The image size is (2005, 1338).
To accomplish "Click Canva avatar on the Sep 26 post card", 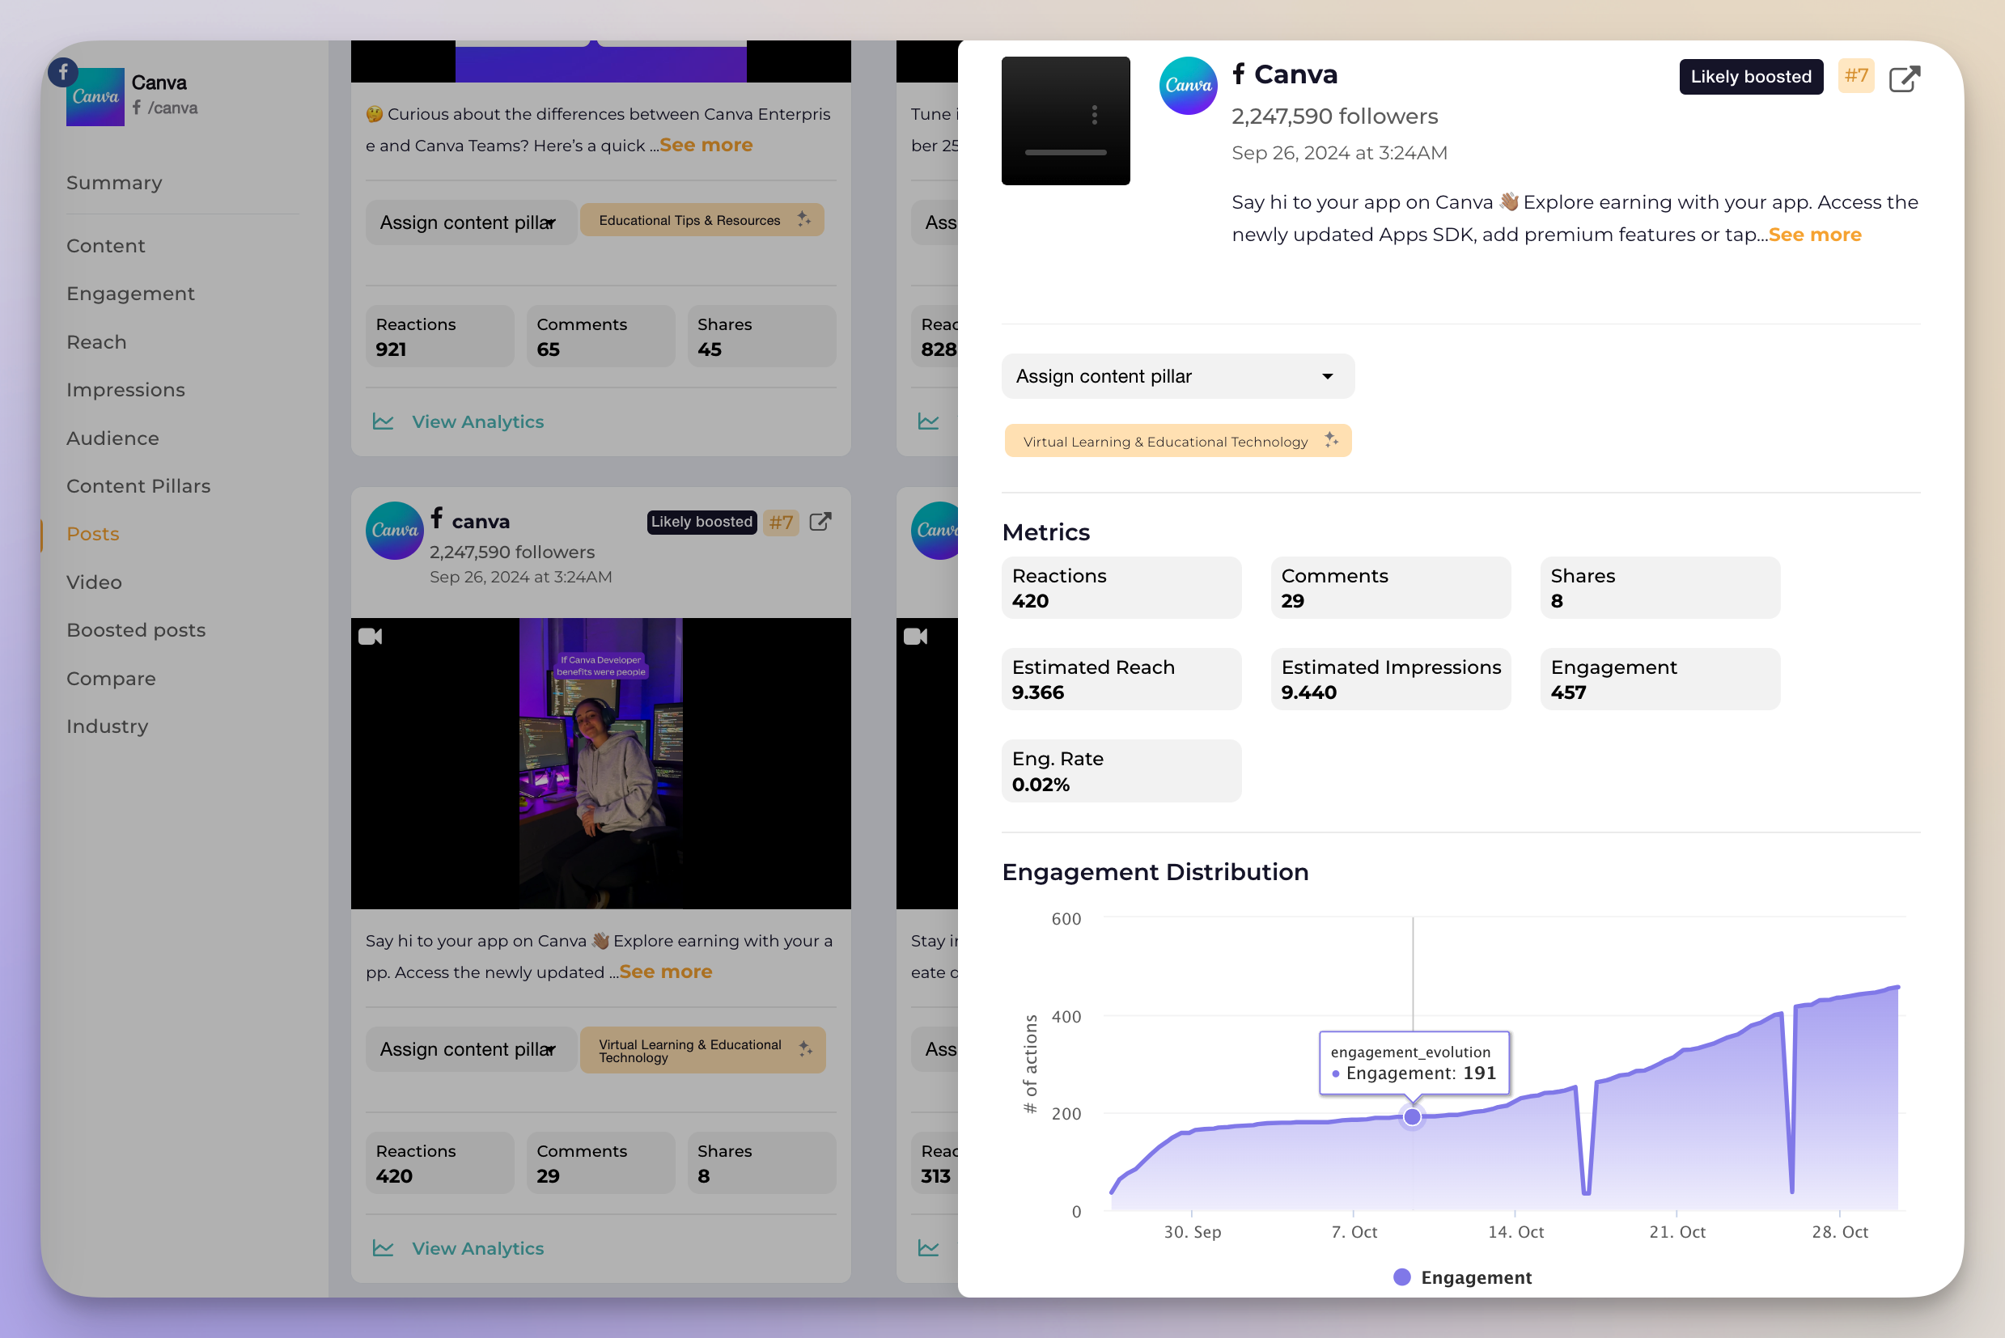I will [x=394, y=530].
